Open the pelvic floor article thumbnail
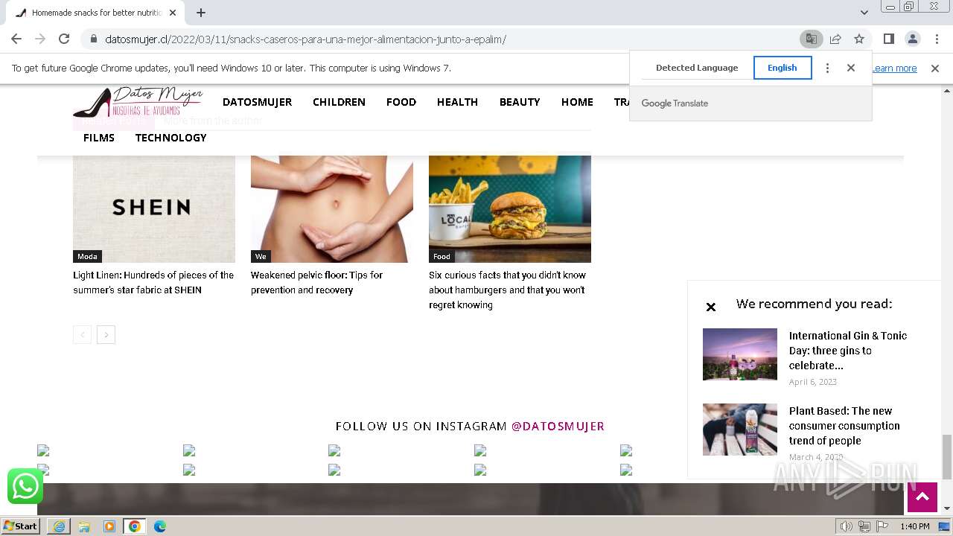 [x=332, y=208]
